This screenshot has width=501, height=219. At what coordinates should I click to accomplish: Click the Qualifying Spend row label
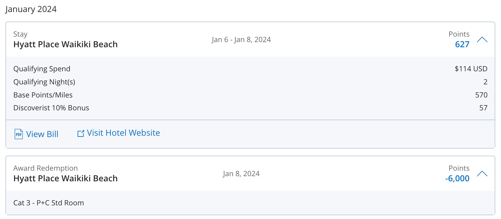tap(42, 69)
